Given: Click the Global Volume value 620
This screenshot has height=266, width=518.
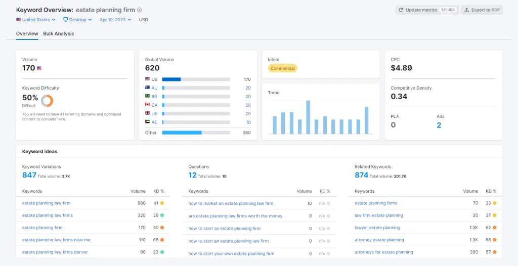Looking at the screenshot, I should [x=152, y=68].
